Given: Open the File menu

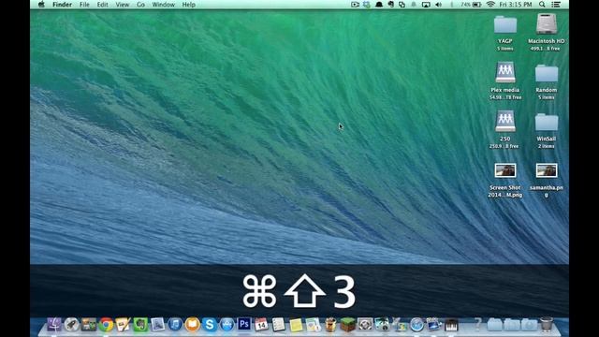Looking at the screenshot, I should pos(84,5).
